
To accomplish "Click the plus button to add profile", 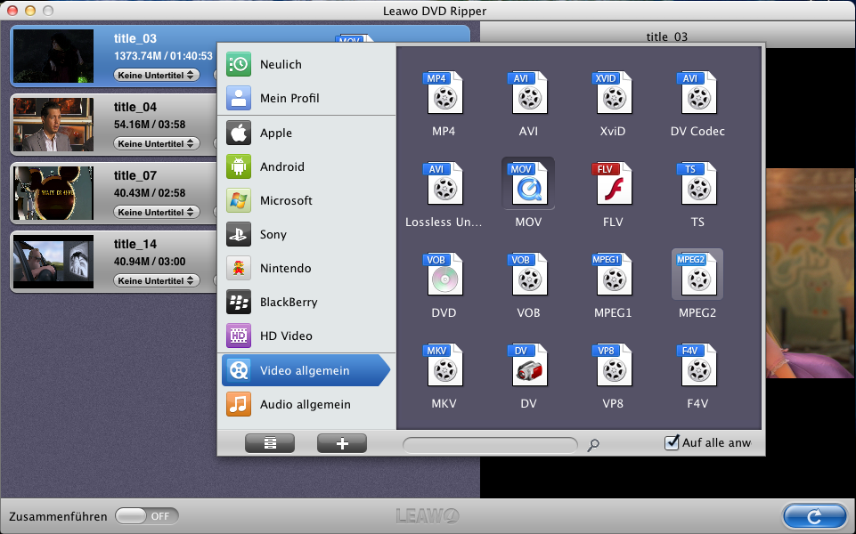I will point(342,443).
